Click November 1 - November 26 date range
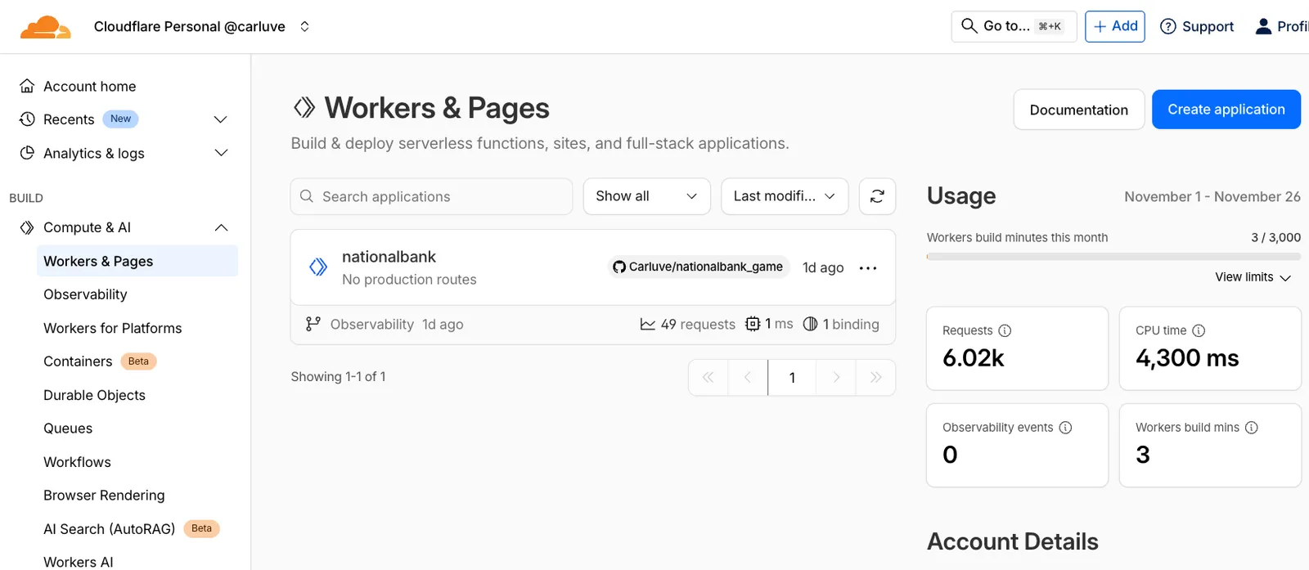The image size is (1309, 570). coord(1212,196)
